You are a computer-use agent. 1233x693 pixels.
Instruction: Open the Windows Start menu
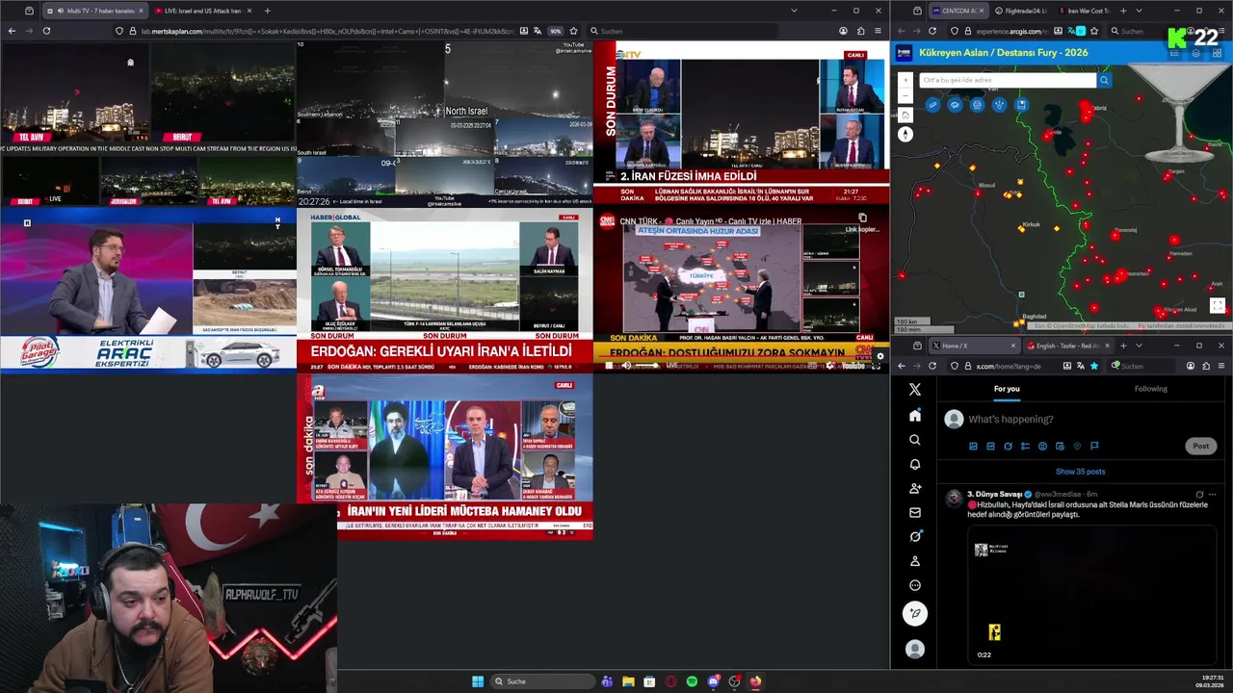point(478,681)
